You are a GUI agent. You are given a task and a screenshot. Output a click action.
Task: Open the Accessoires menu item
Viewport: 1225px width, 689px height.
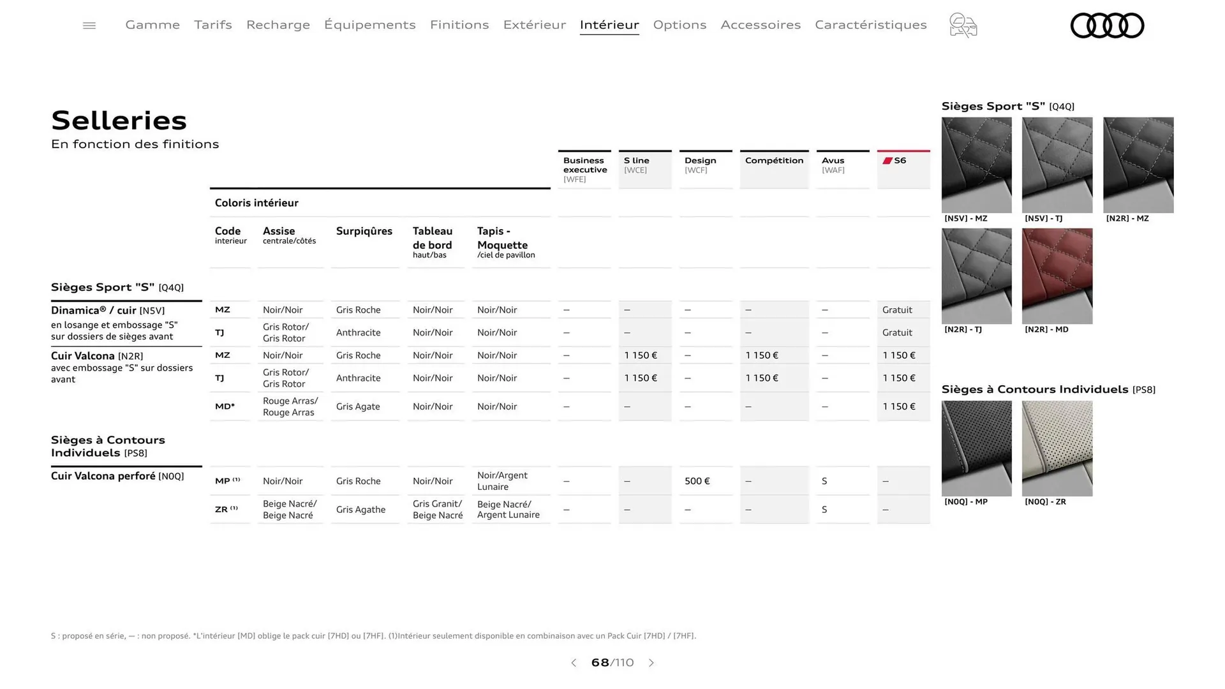pos(761,25)
